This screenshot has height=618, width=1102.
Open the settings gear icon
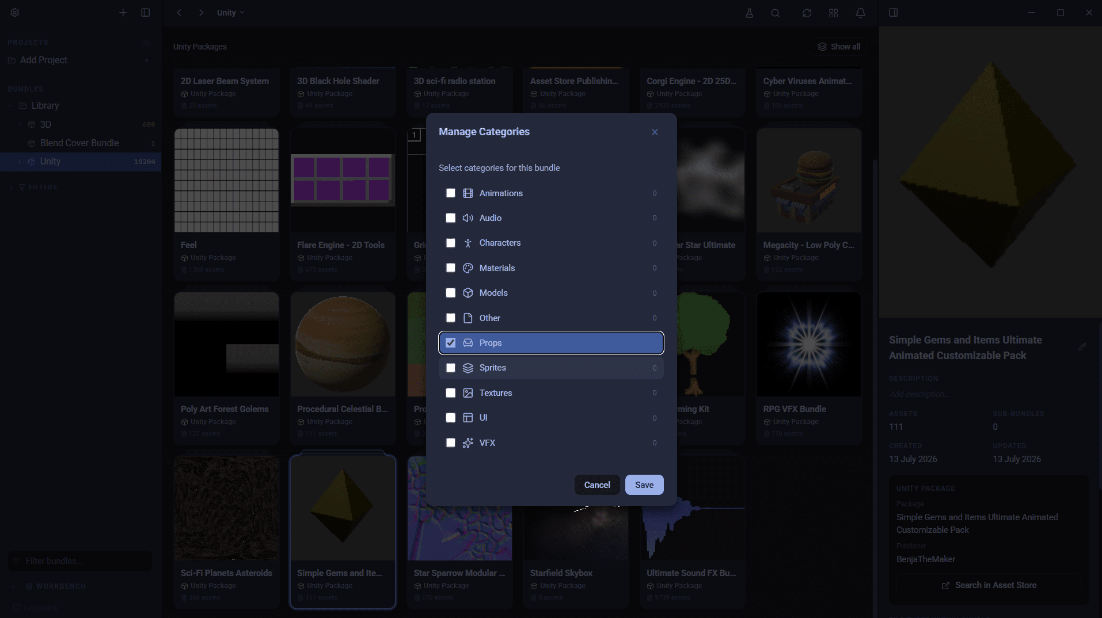tap(15, 13)
